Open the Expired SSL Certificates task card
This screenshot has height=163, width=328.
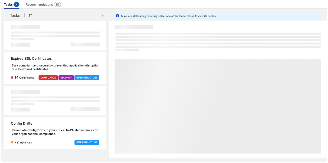55,68
